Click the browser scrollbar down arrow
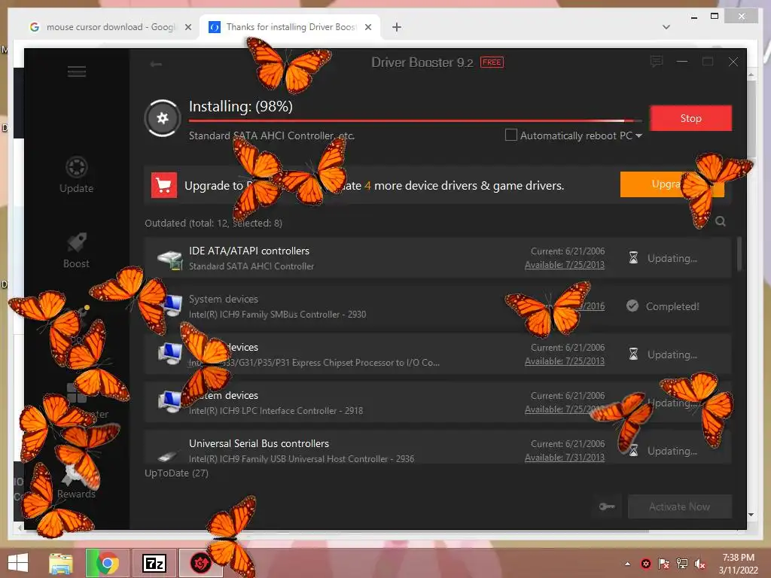Viewport: 771px width, 578px height. [751, 515]
